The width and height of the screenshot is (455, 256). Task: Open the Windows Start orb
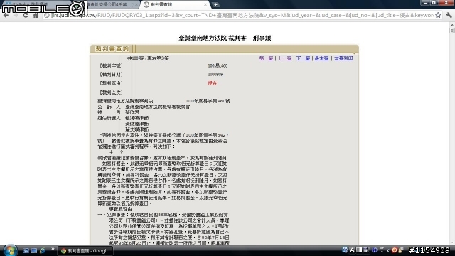tap(10, 250)
